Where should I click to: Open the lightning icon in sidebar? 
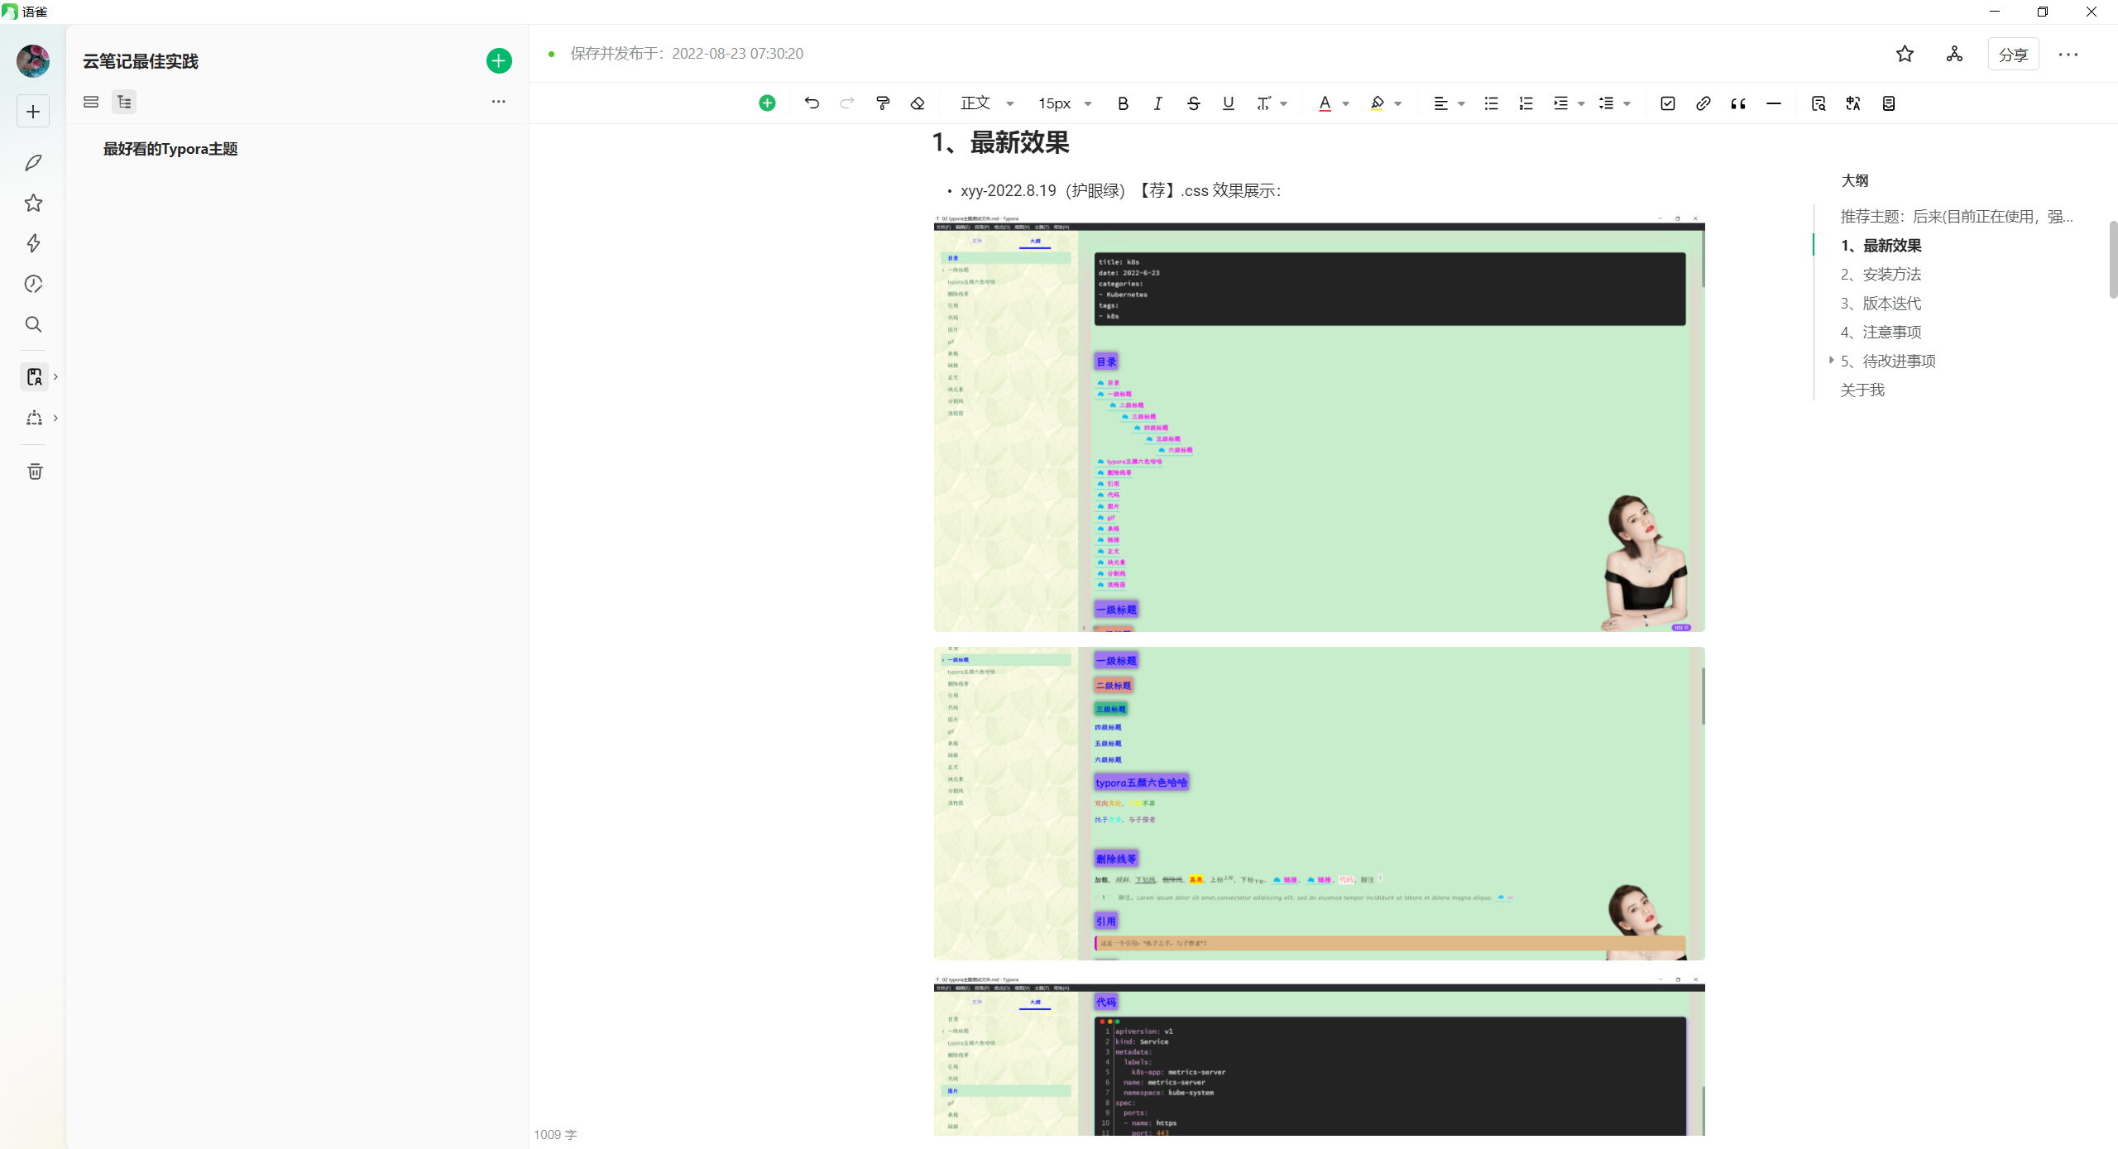33,243
